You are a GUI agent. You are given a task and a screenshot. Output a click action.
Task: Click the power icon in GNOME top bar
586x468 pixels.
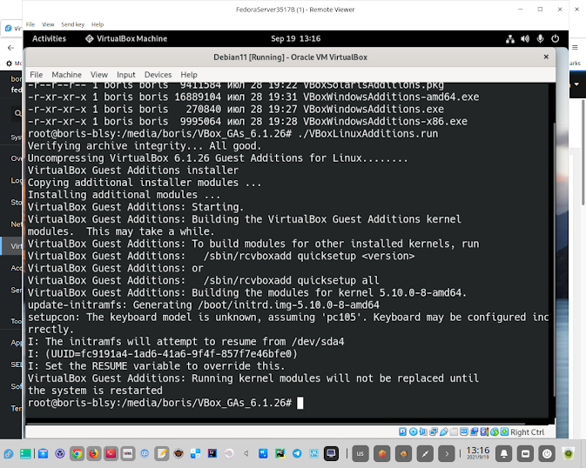[x=555, y=39]
